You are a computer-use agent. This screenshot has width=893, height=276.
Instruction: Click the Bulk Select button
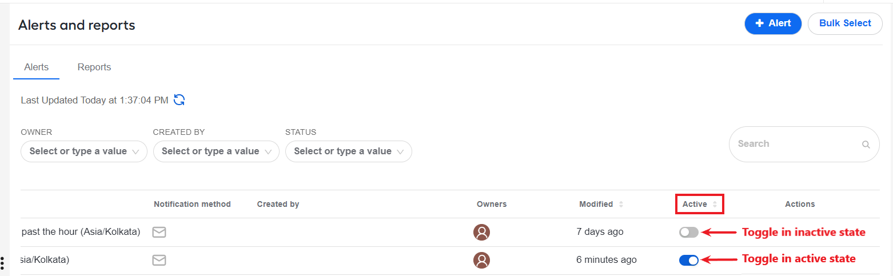[845, 23]
